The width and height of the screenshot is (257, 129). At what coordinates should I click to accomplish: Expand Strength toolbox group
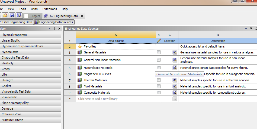coord(30,80)
